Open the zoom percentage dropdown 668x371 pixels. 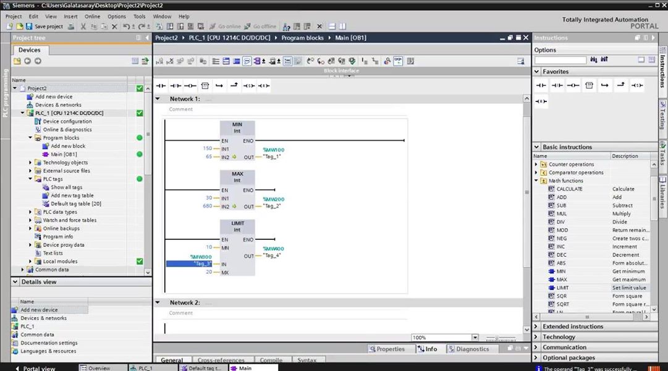pos(475,338)
